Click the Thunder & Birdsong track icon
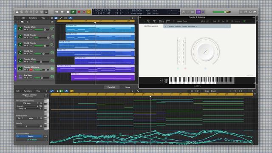Screen dimensions: 272x153 tap(20, 68)
